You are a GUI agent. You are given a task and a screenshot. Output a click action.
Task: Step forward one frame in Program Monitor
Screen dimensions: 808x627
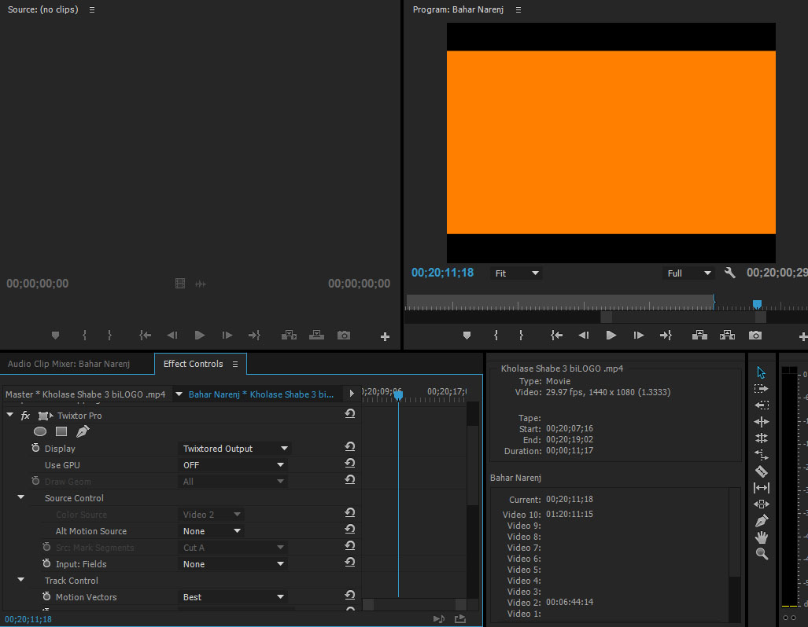[638, 335]
